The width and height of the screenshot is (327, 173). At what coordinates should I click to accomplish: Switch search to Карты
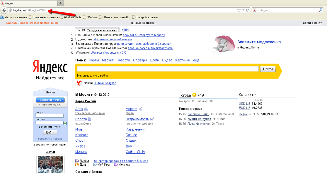tap(94, 60)
